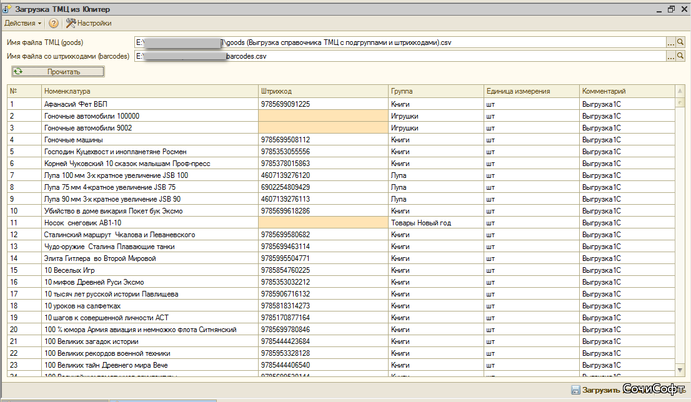The height and width of the screenshot is (402, 691).
Task: Open help via the question mark icon
Action: 53,23
